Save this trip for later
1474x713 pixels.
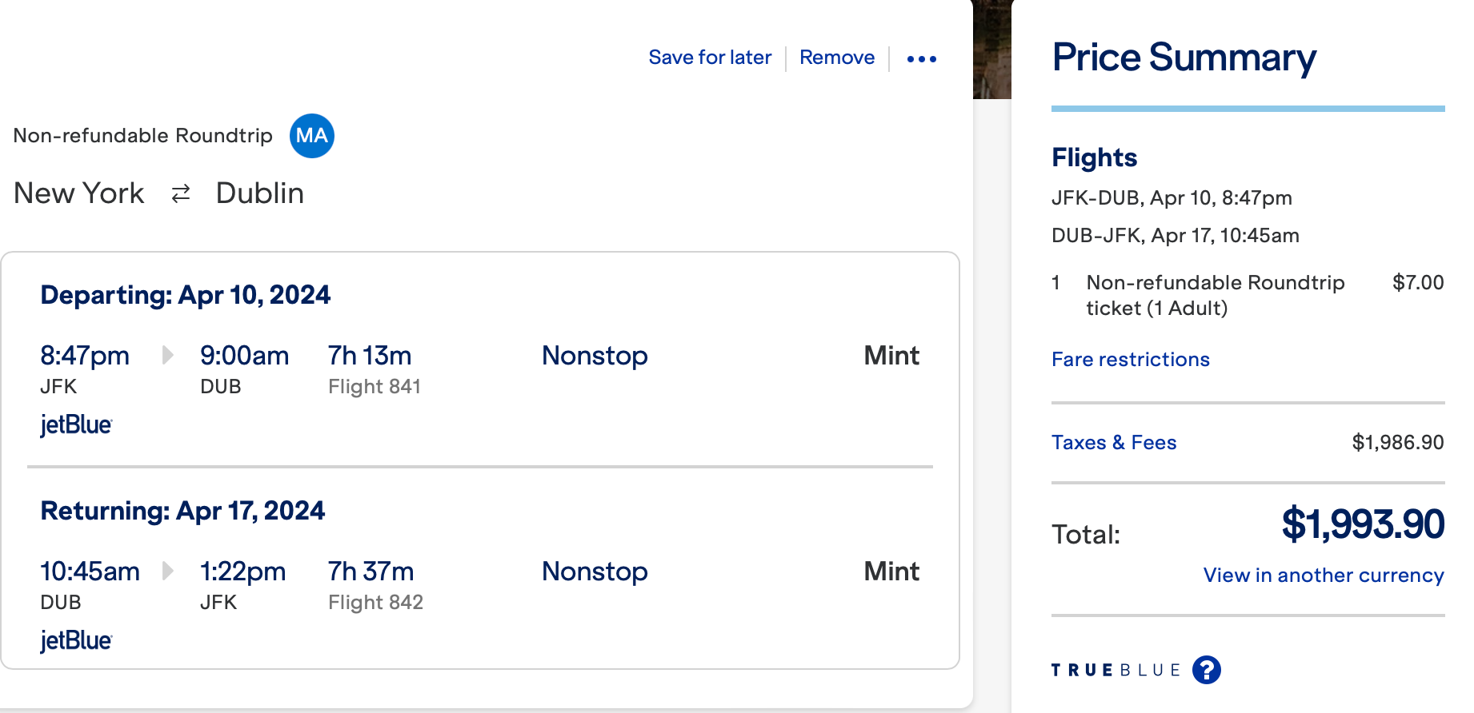point(710,58)
